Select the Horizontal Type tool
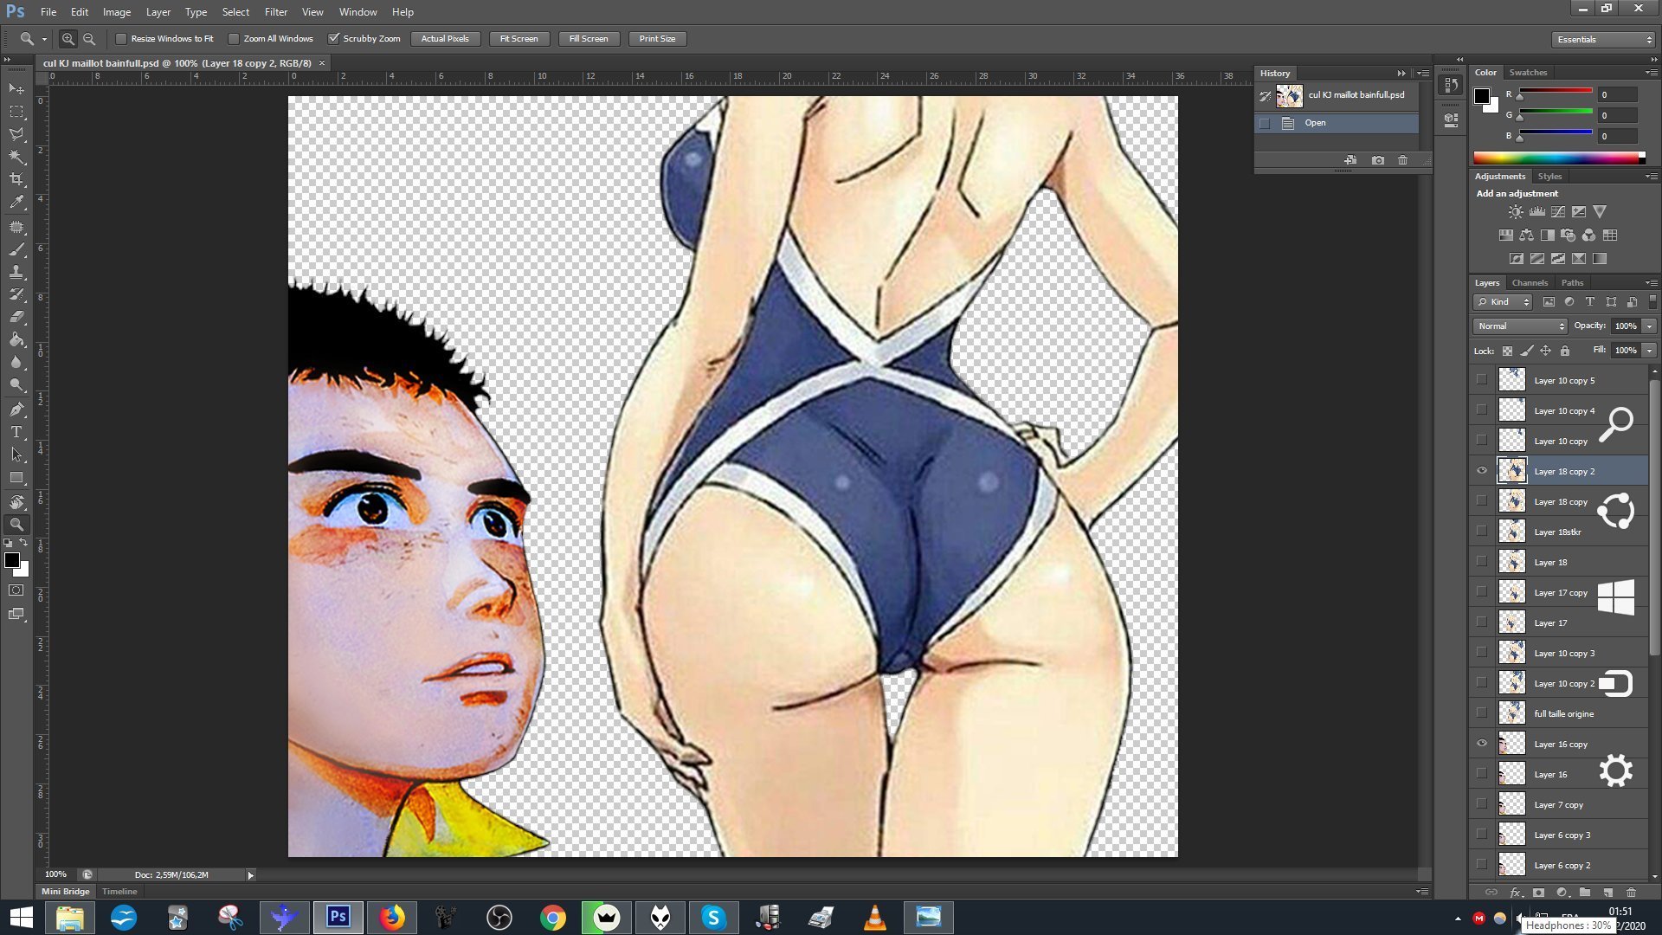Screen dimensions: 1662x935 16,432
